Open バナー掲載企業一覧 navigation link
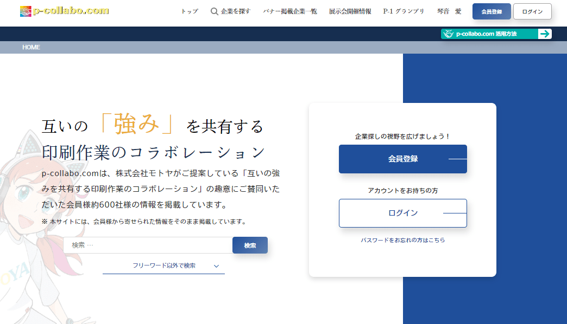 pos(290,11)
